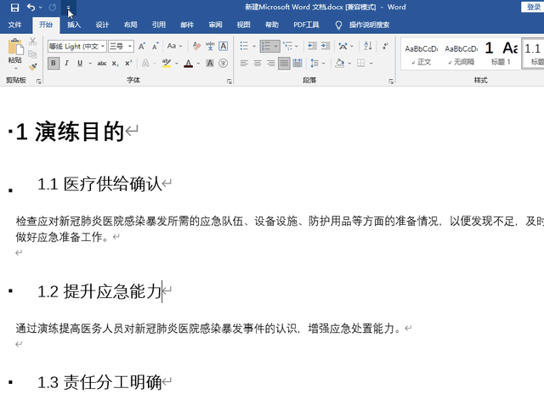The image size is (544, 411).
Task: Open the 文件 menu
Action: (x=15, y=25)
